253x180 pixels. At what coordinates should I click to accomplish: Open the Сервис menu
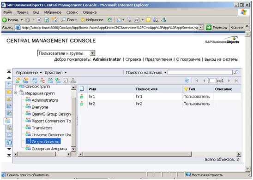72,12
